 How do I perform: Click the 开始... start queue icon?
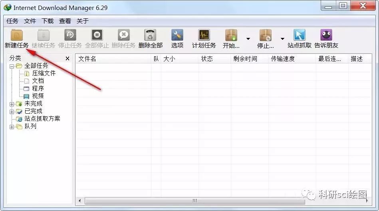coord(231,35)
